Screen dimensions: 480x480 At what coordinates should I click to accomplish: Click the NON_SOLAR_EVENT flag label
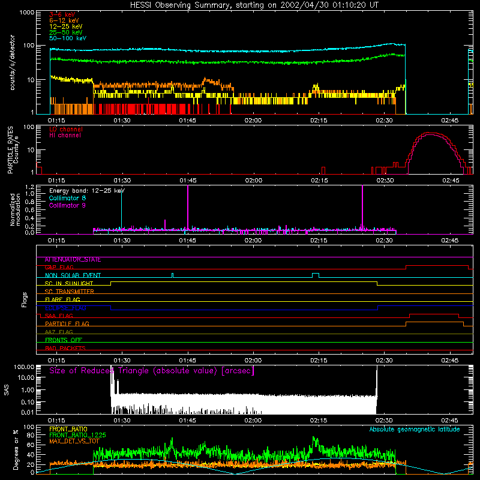73,275
